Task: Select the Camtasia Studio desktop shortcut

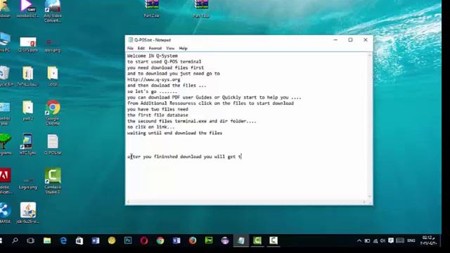Action: click(53, 181)
